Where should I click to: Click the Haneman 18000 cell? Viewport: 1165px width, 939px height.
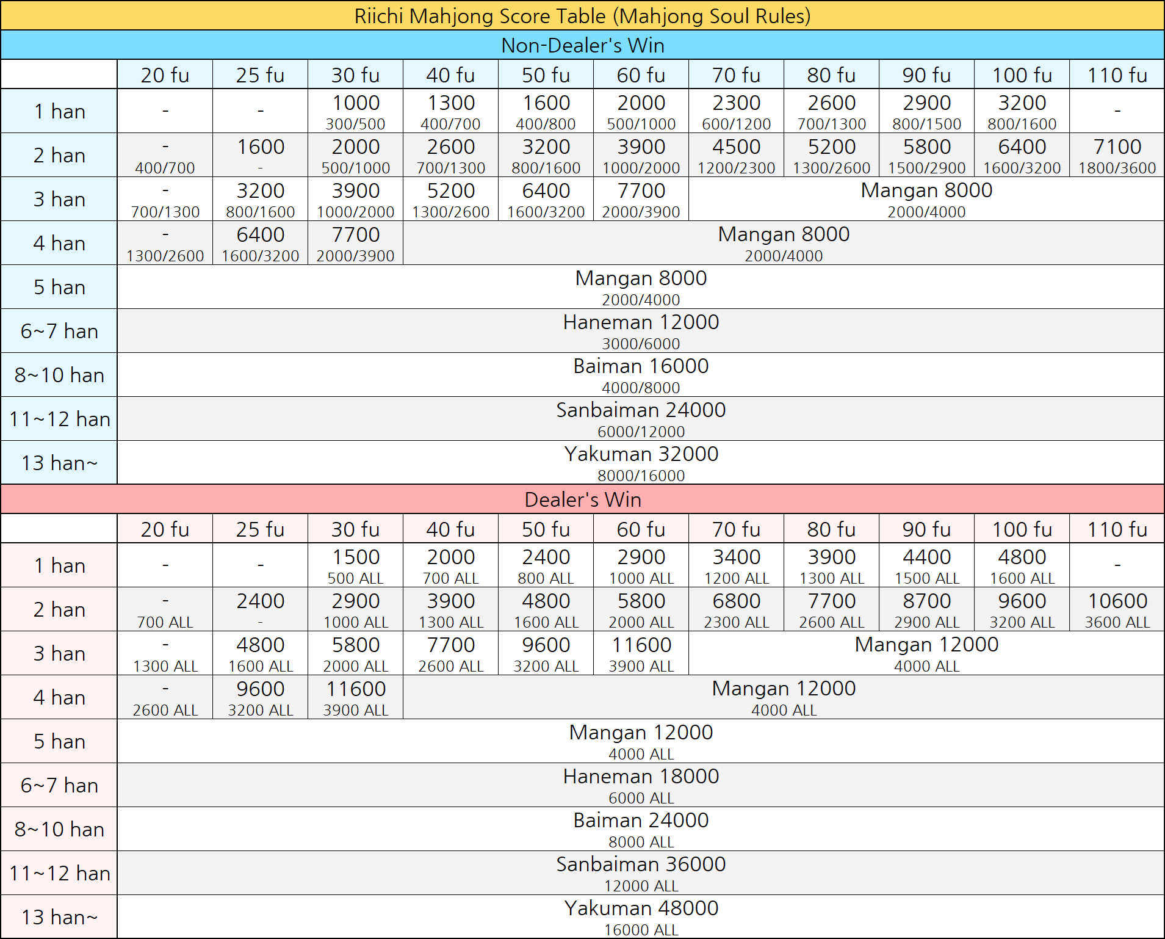pos(641,785)
